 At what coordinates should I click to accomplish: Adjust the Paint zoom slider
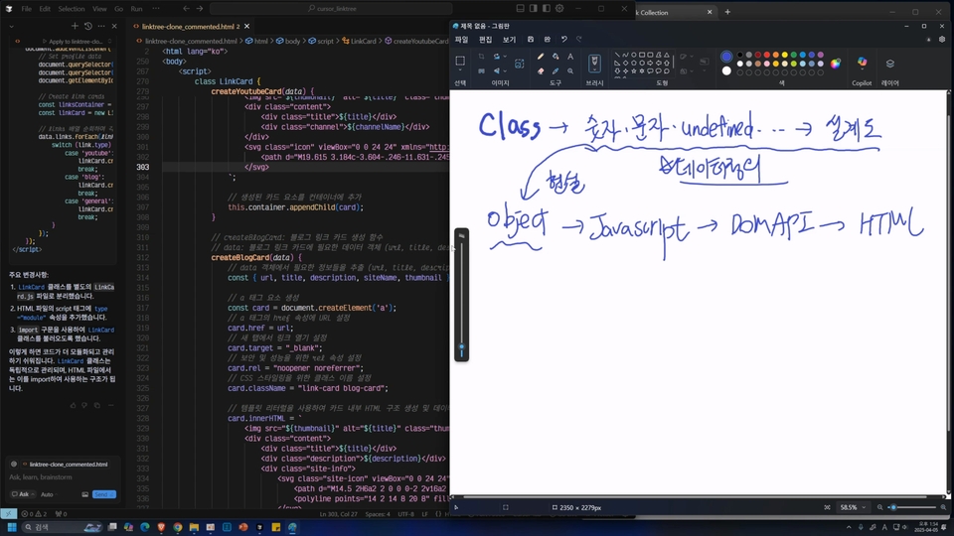(912, 507)
